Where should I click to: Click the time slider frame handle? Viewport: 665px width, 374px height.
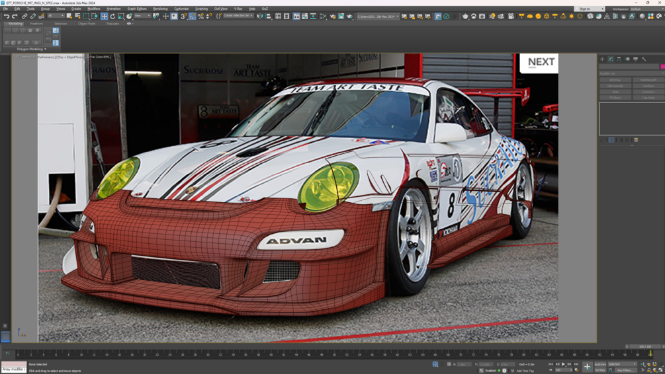click(x=645, y=347)
